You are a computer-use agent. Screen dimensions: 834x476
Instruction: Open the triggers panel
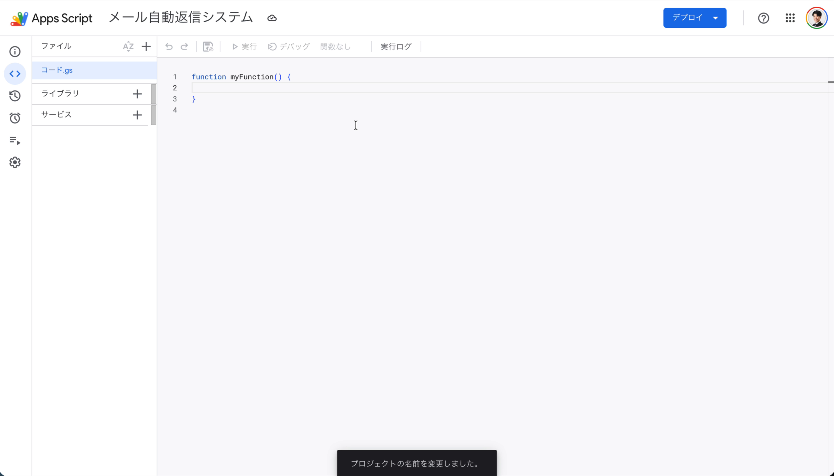(x=15, y=118)
